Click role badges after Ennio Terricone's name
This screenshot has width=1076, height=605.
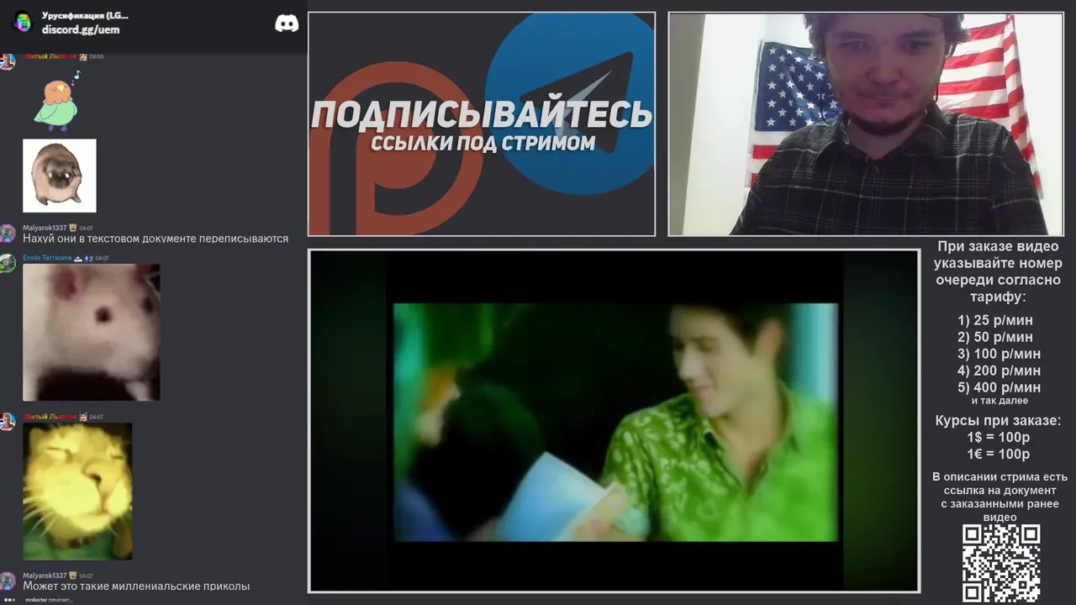pyautogui.click(x=83, y=258)
